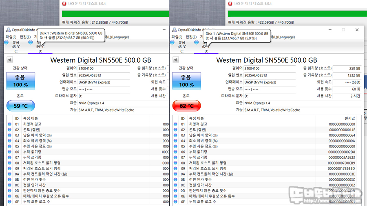
Task: Click red 62 °C temperature button in right window
Action: [x=186, y=106]
